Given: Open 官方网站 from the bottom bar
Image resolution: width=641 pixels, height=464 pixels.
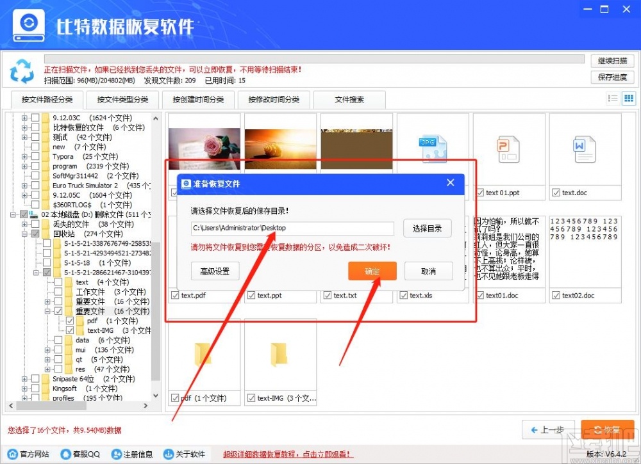Looking at the screenshot, I should tap(28, 454).
